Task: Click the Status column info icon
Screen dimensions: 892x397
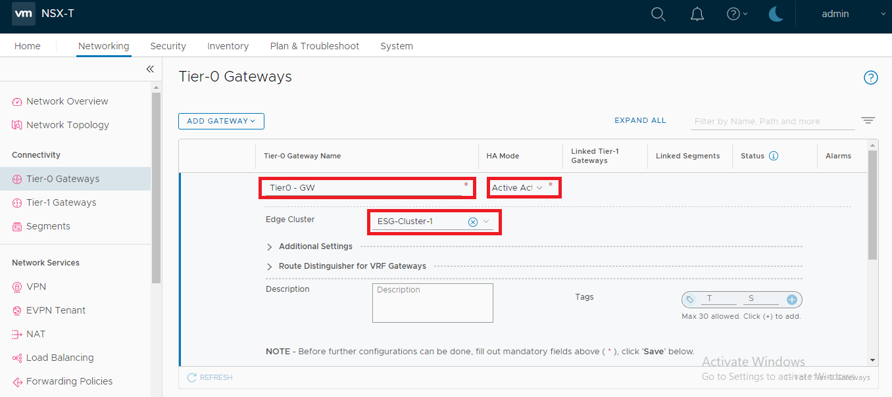Action: (774, 156)
